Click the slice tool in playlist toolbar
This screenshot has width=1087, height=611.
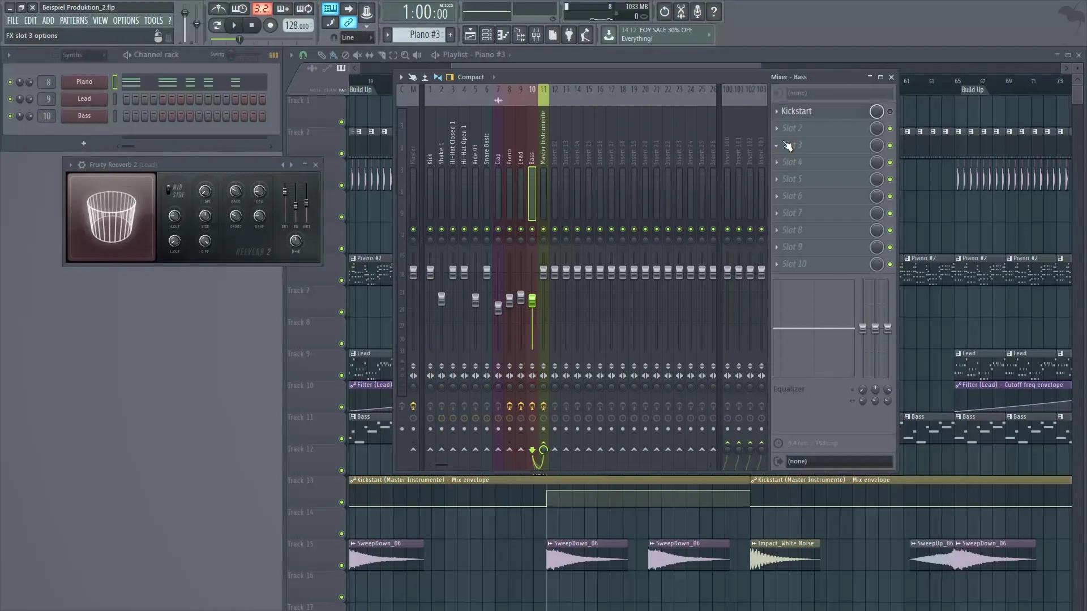(x=382, y=55)
